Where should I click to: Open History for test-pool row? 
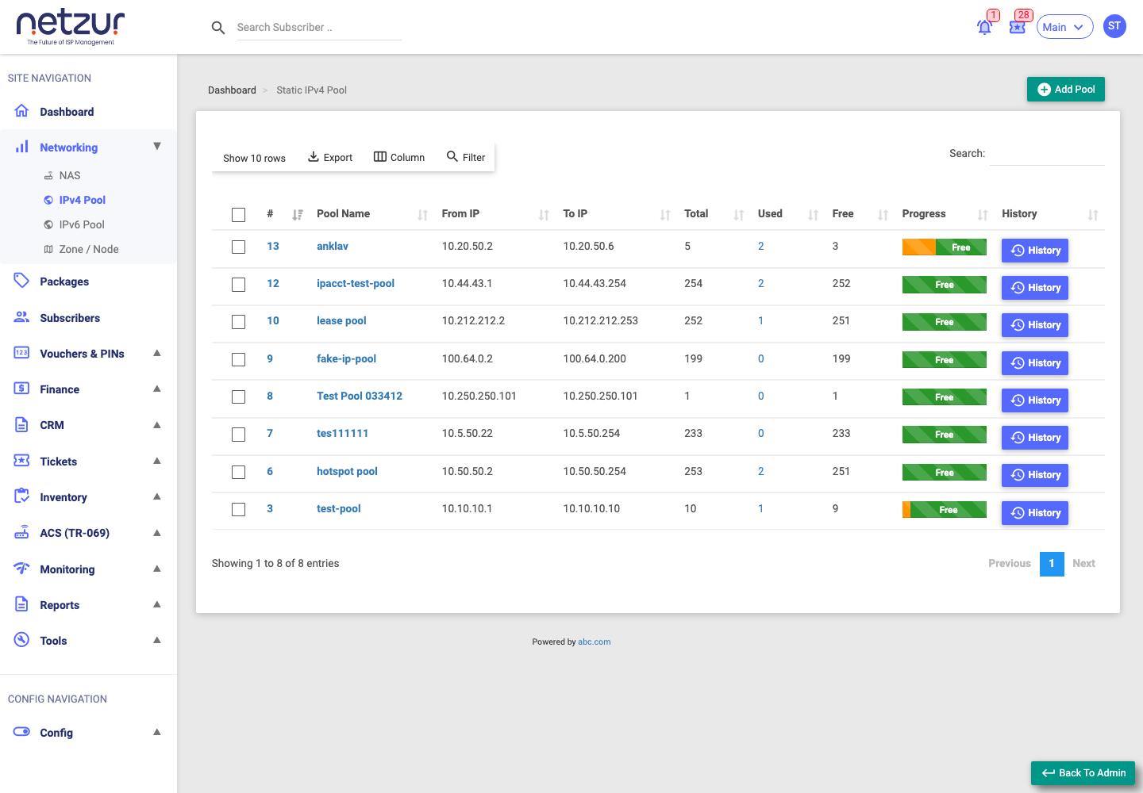pyautogui.click(x=1035, y=513)
